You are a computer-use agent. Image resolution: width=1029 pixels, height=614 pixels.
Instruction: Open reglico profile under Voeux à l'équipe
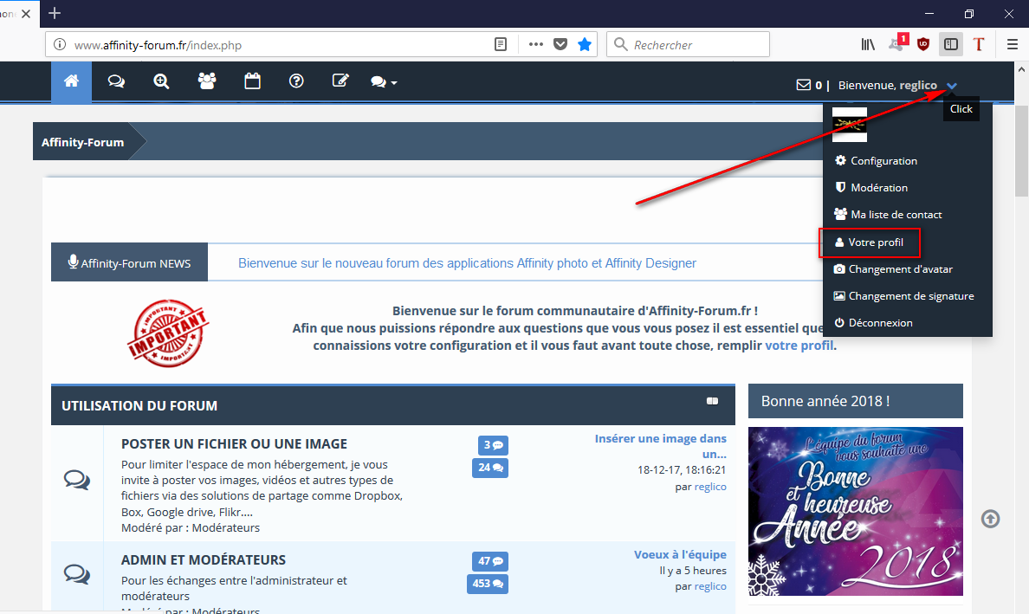[711, 586]
